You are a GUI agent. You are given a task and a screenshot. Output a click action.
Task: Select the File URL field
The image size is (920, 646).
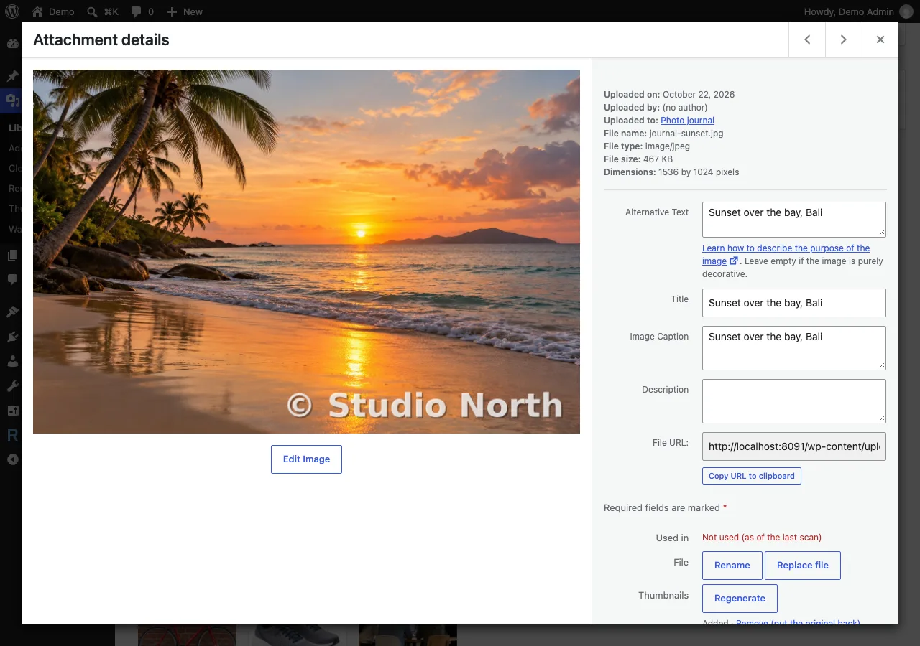coord(794,446)
